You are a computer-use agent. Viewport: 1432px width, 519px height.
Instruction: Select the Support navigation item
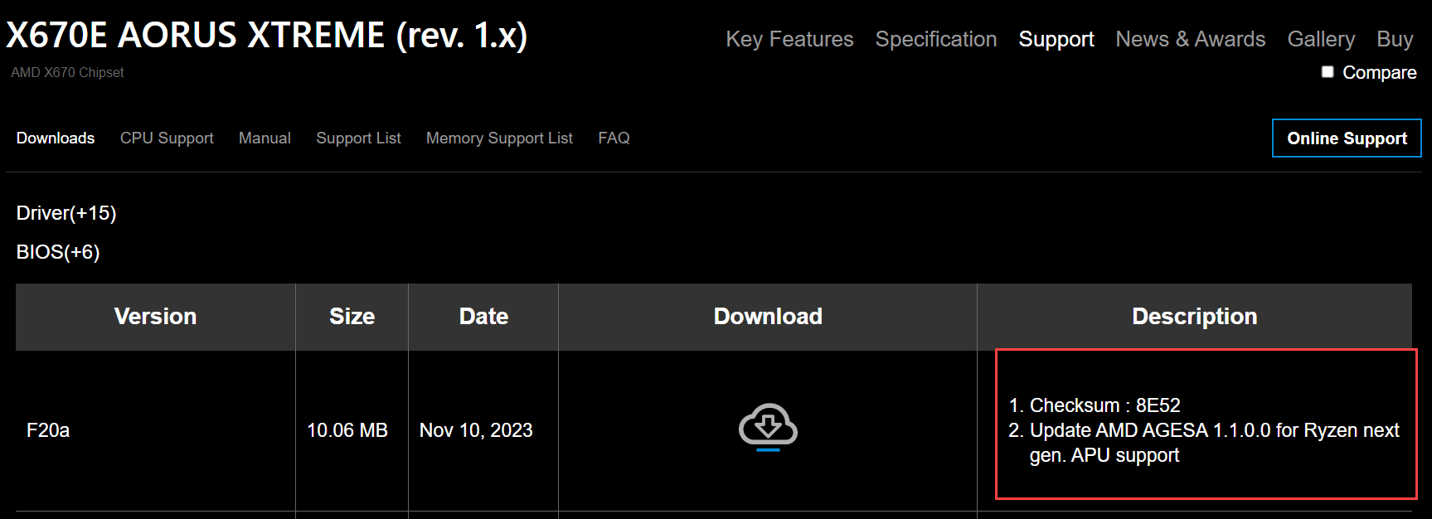(1056, 39)
